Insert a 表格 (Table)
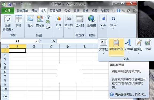Viewport: 154px width, 100px height. (x=18, y=21)
